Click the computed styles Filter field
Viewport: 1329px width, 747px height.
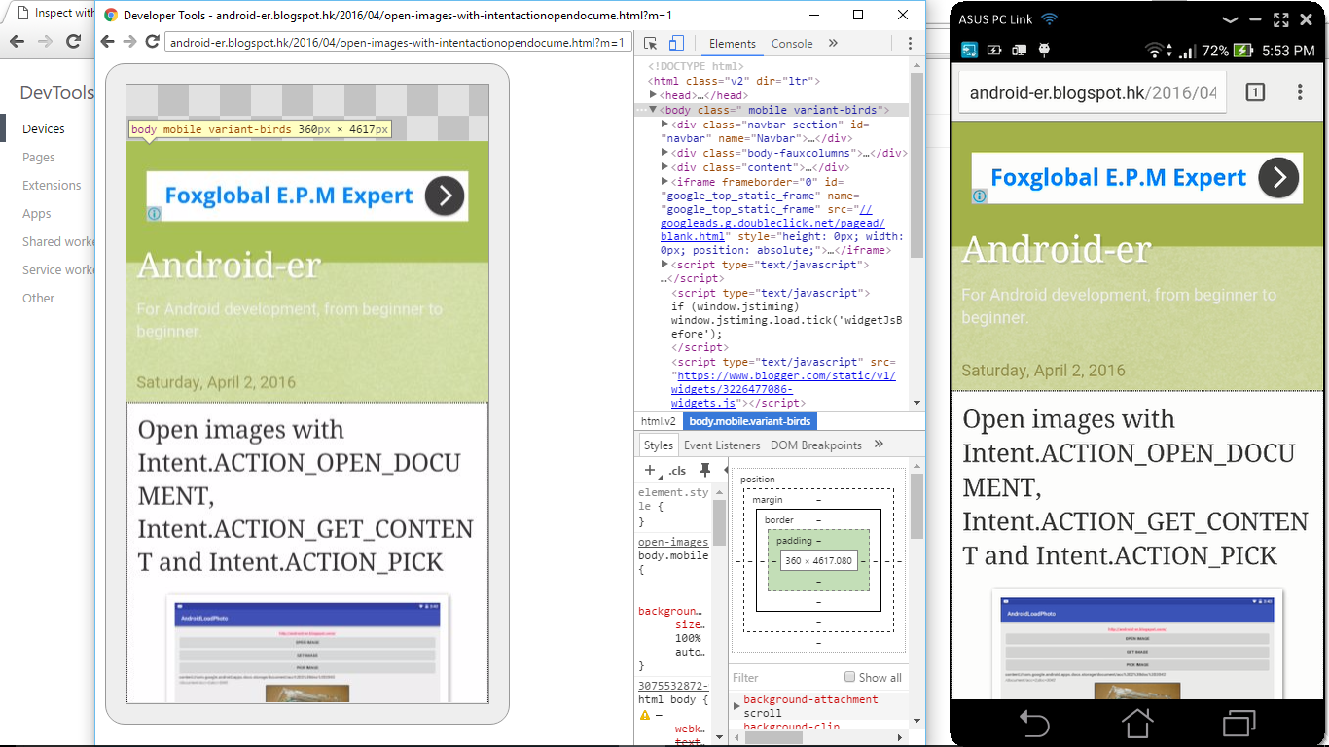coord(783,677)
